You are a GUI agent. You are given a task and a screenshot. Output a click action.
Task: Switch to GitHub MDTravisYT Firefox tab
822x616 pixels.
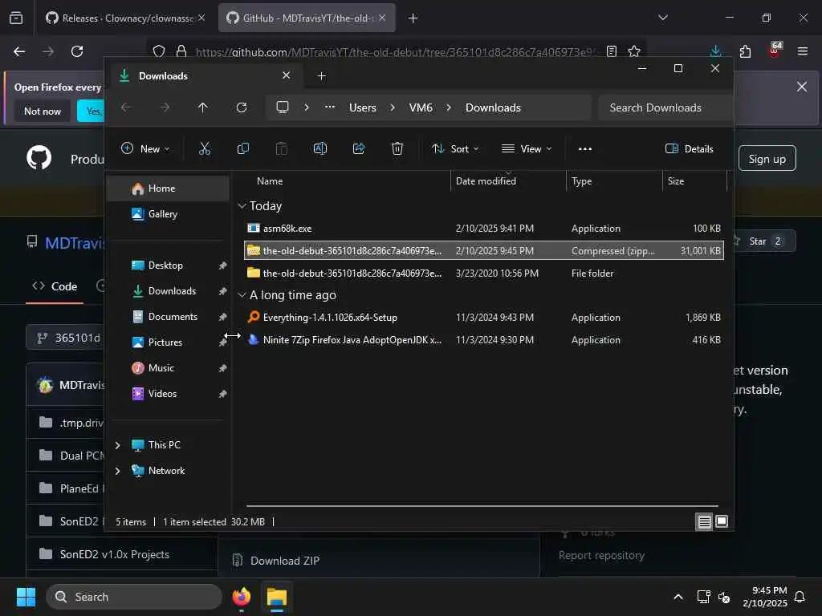tap(307, 18)
